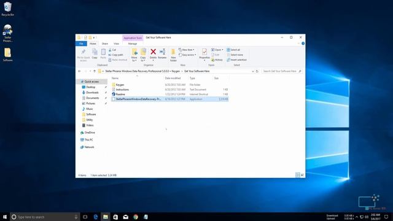Select the StellarPhoenixWindowsDataRecovery application file
Screen dimensions: 393x221
(169, 99)
